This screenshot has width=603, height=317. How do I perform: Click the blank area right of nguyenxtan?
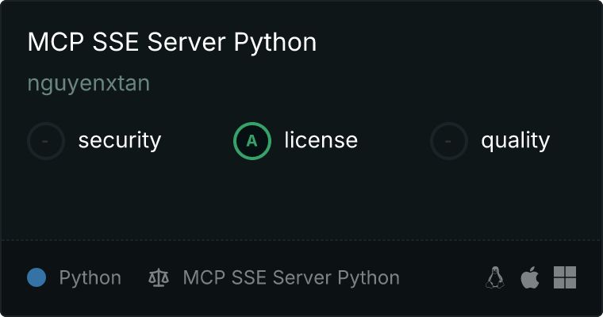click(357, 83)
